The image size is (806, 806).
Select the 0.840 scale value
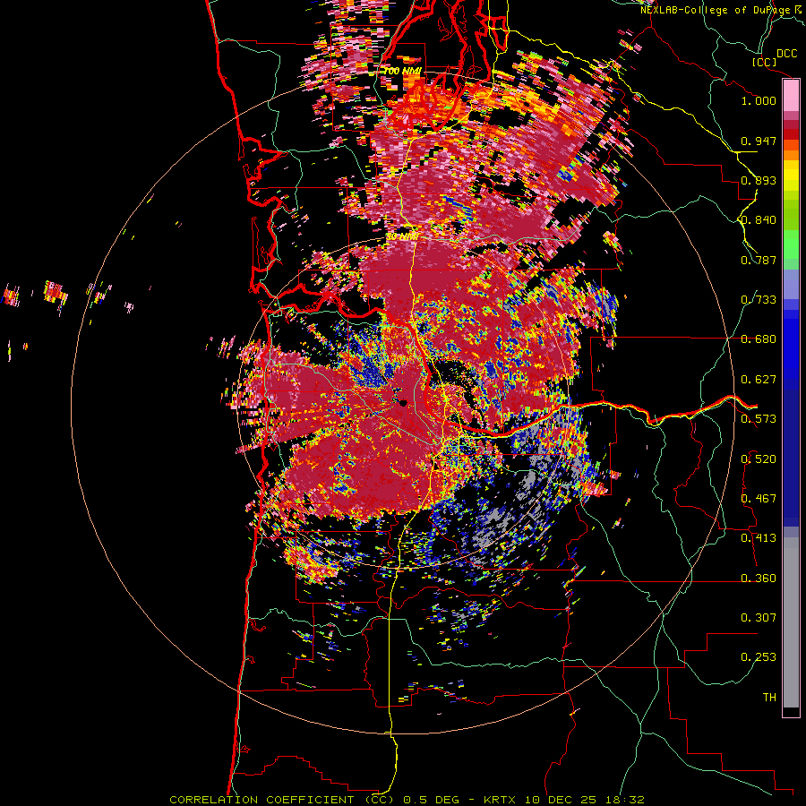(759, 220)
